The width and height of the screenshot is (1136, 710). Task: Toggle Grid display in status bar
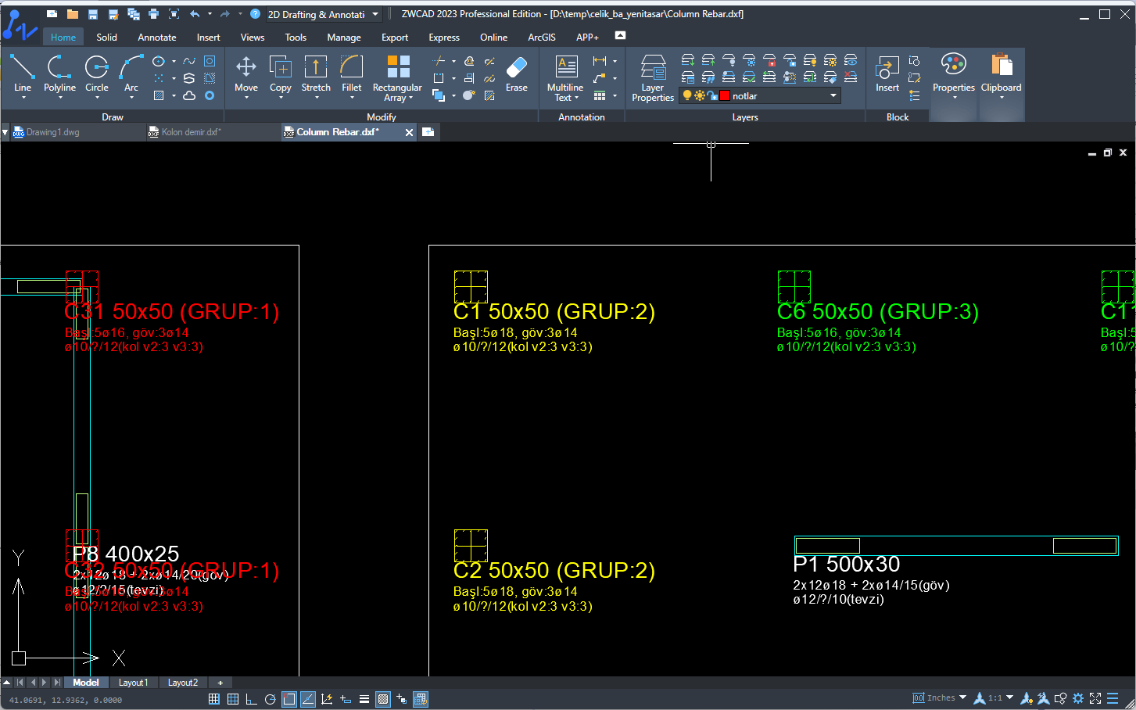[x=233, y=699]
